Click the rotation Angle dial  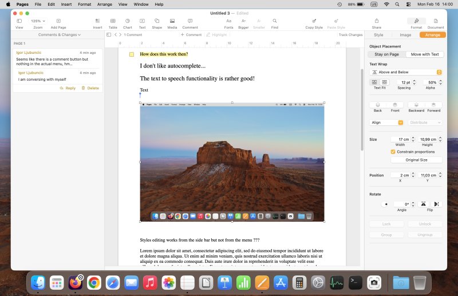[385, 204]
